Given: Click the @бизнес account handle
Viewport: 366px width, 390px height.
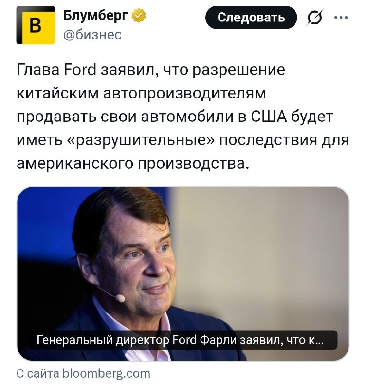Looking at the screenshot, I should click(92, 34).
